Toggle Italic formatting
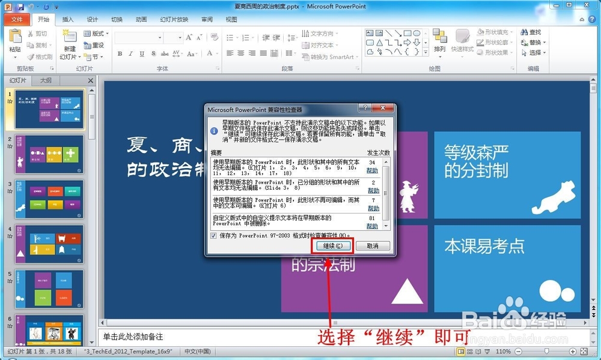Image resolution: width=601 pixels, height=360 pixels. pyautogui.click(x=130, y=53)
